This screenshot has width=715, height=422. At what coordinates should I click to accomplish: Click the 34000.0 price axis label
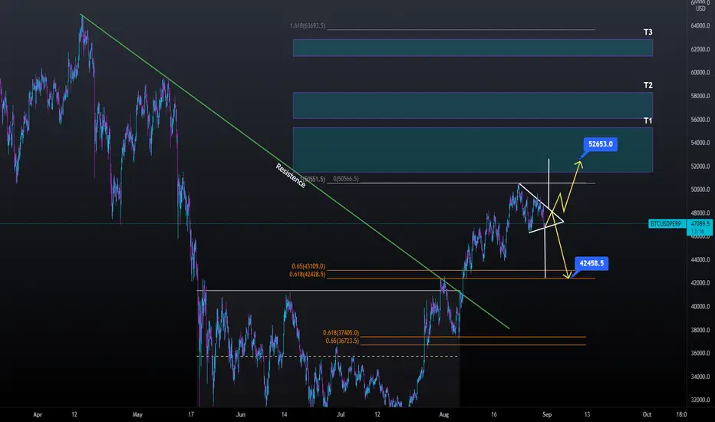click(700, 377)
